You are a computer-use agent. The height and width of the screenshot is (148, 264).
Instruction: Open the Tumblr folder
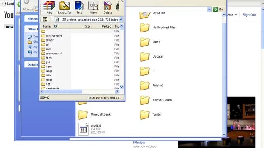pos(151,114)
